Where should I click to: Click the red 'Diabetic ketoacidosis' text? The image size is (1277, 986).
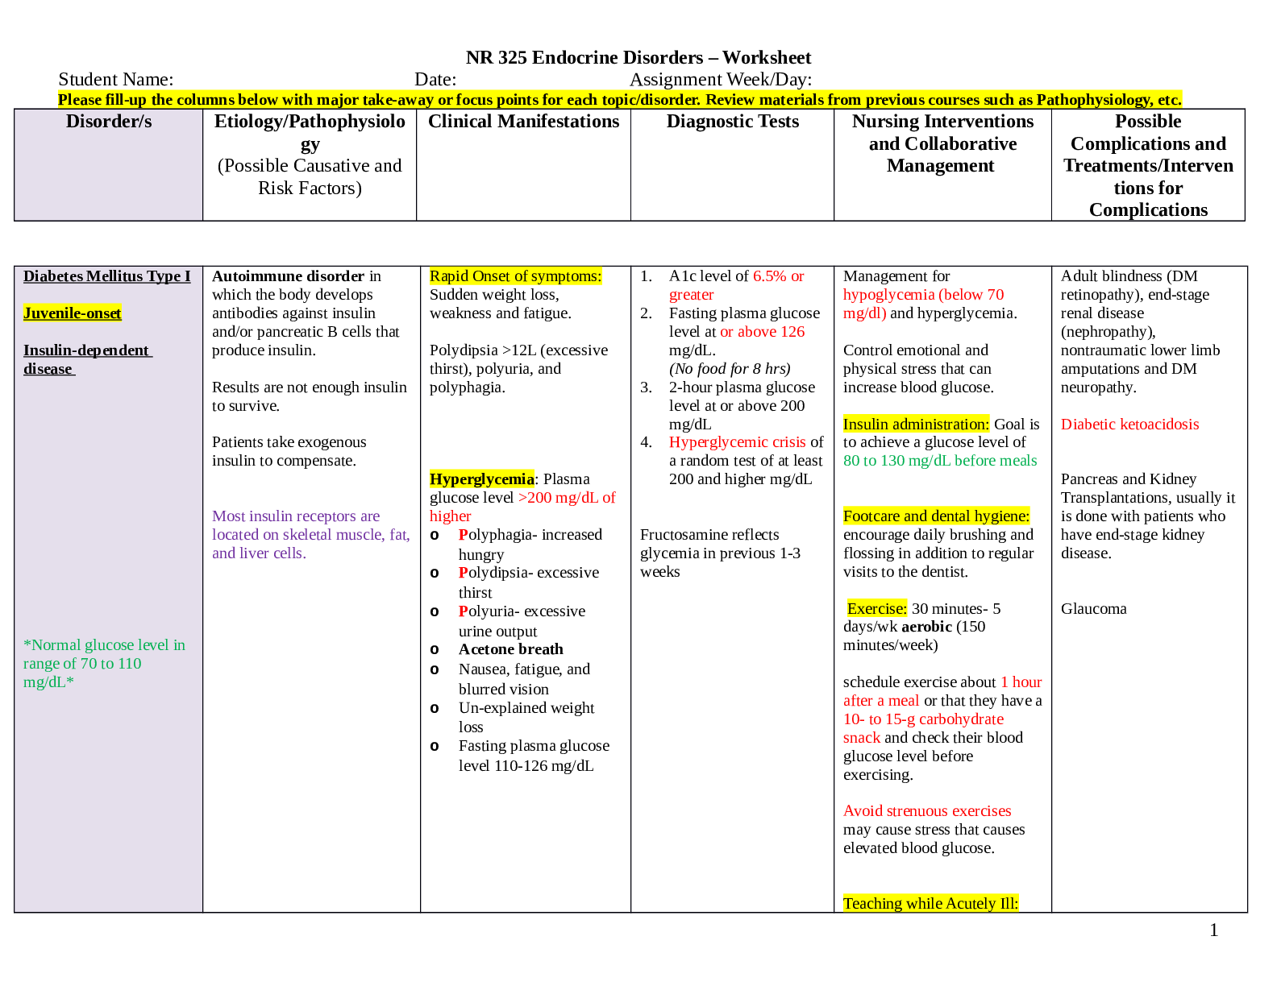[1129, 425]
